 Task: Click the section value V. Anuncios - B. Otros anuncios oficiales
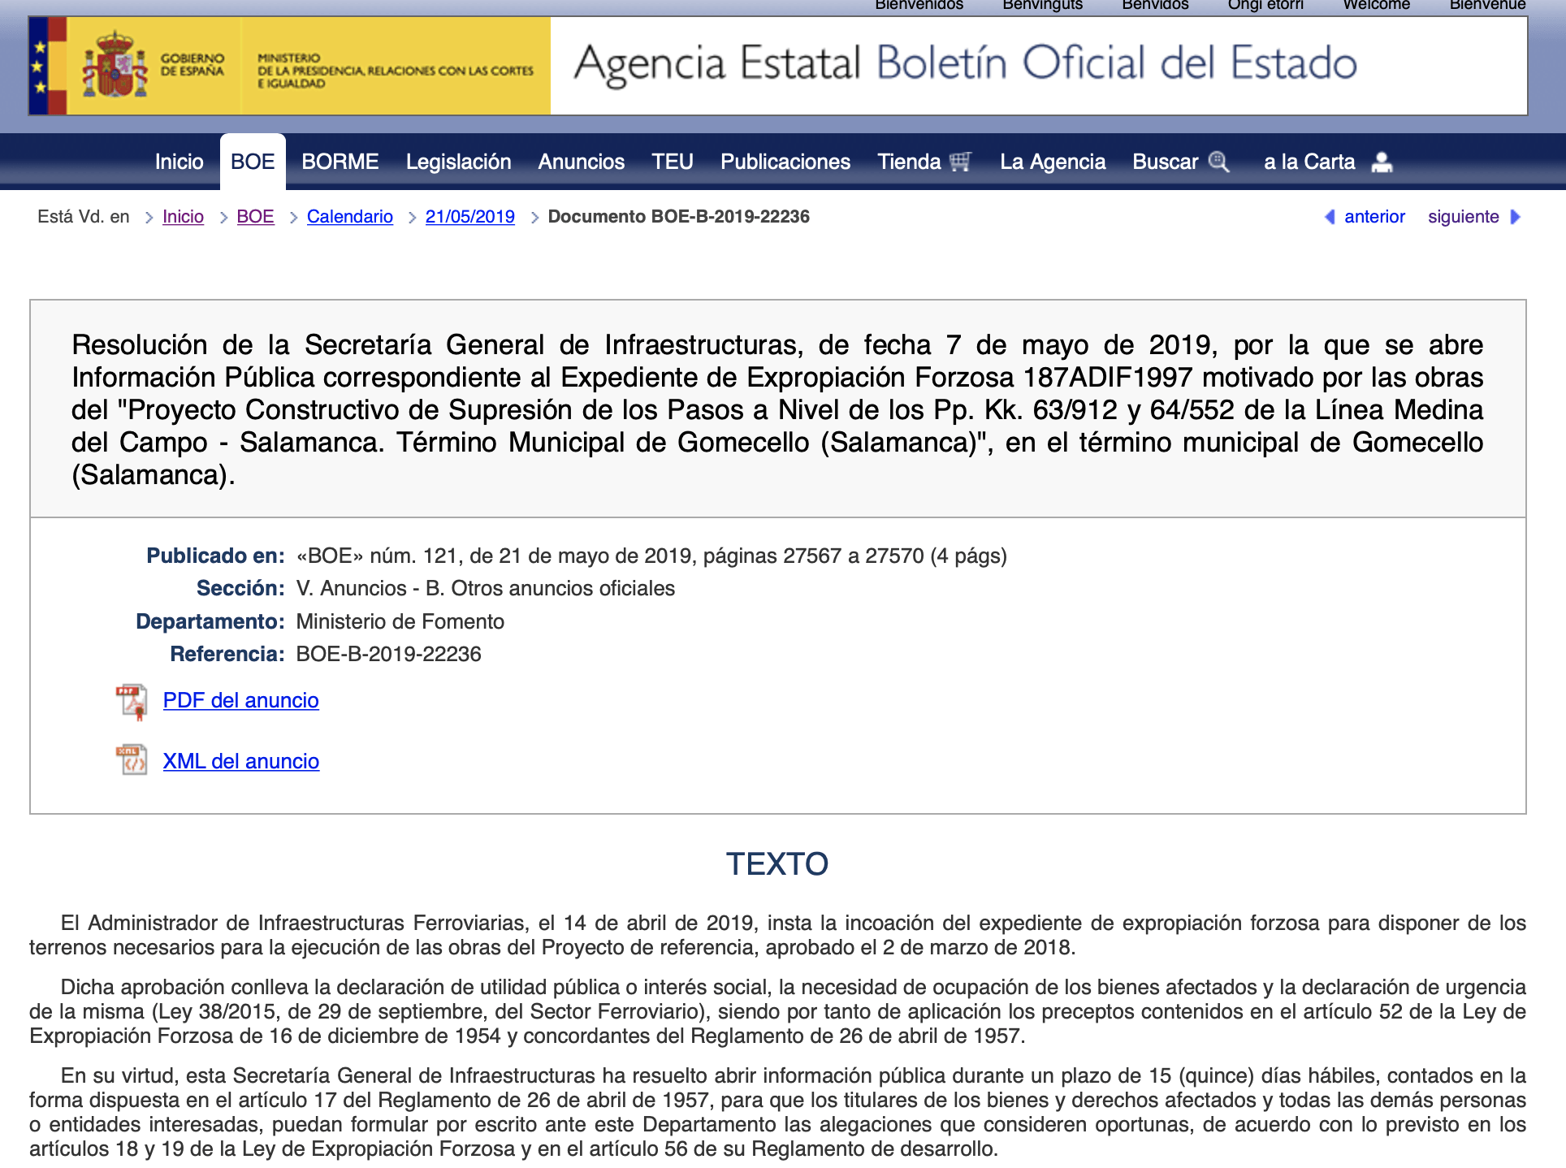coord(486,588)
